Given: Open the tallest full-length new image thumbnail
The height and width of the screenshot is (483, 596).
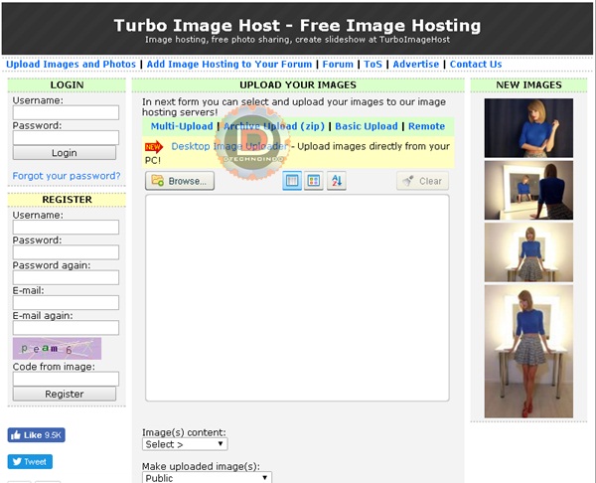Looking at the screenshot, I should point(528,352).
